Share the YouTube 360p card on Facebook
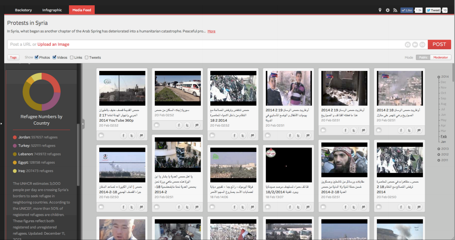Viewport: 455px width, 240px height. coord(123,135)
